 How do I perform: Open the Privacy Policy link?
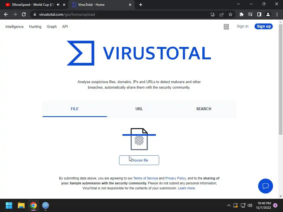point(175,178)
